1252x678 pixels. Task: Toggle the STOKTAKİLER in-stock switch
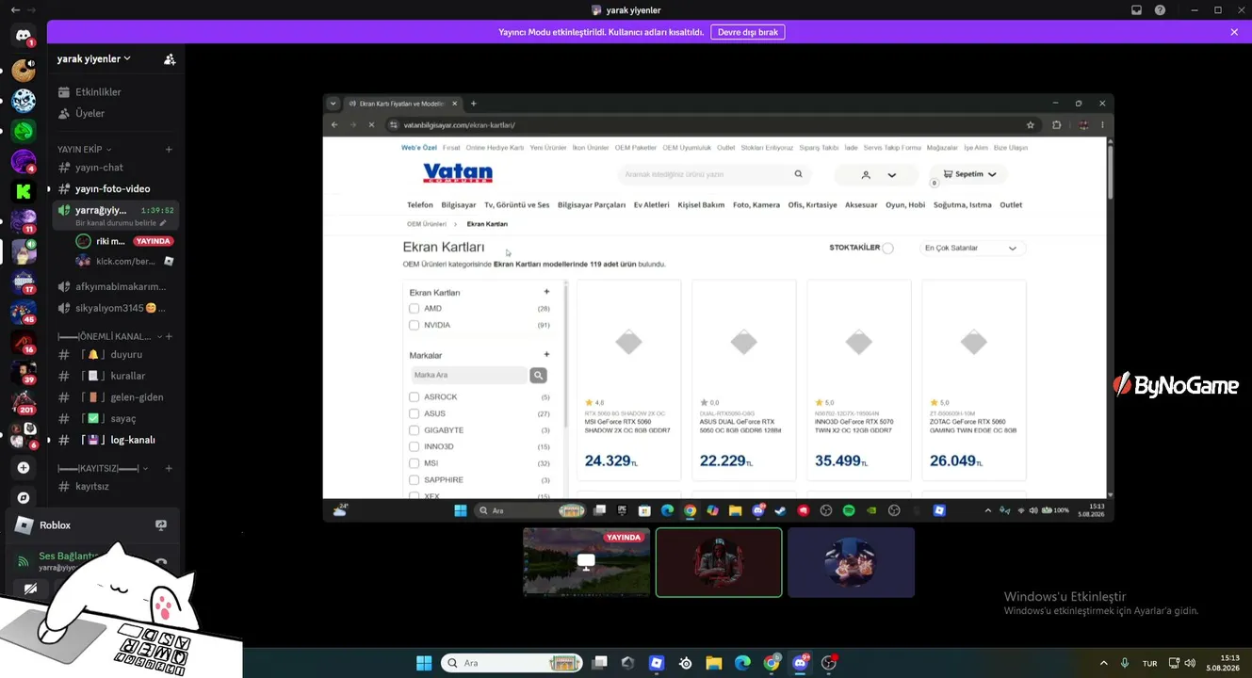(x=887, y=248)
